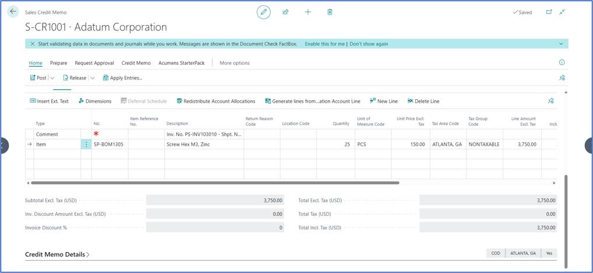Click the edit pencil icon
This screenshot has width=593, height=273.
[264, 12]
